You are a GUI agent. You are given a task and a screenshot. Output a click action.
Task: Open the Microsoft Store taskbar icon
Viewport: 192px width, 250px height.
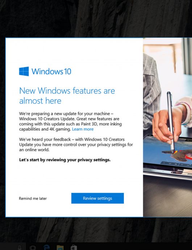click(74, 247)
